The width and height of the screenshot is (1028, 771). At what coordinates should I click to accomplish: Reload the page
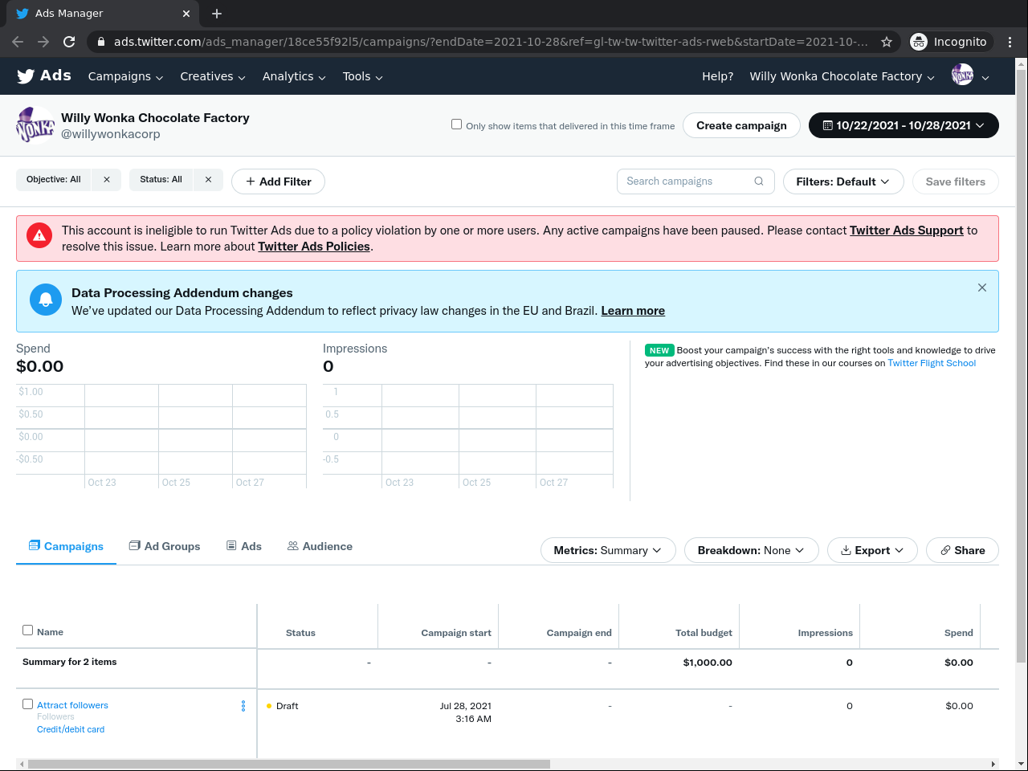click(x=69, y=42)
